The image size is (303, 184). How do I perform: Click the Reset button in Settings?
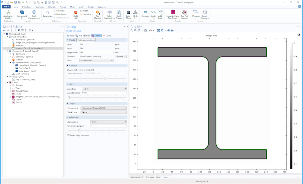[x=71, y=36]
